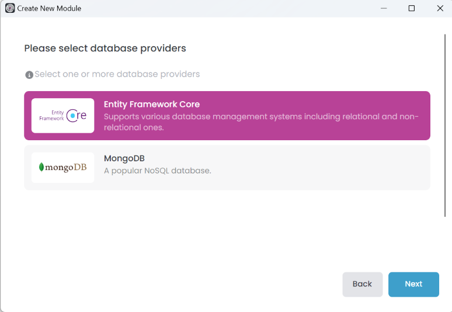Proceed with the Next button
452x312 pixels.
[413, 284]
